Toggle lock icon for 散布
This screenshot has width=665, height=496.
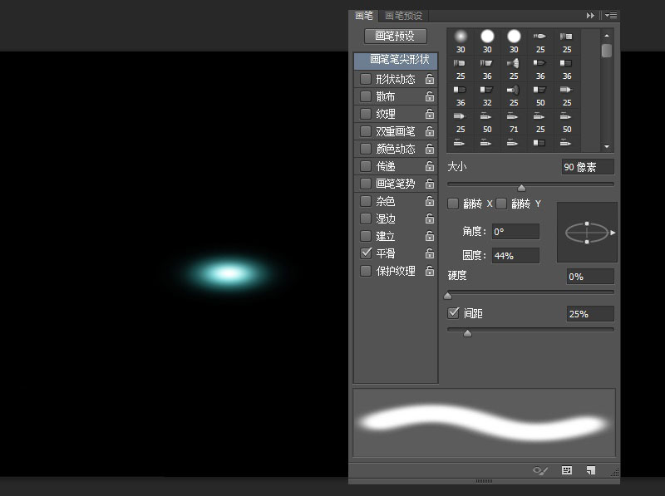(430, 96)
